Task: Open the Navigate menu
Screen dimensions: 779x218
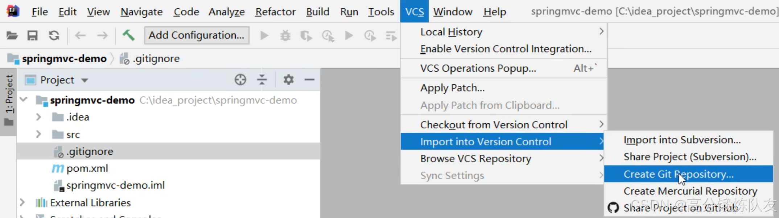Action: click(x=141, y=12)
